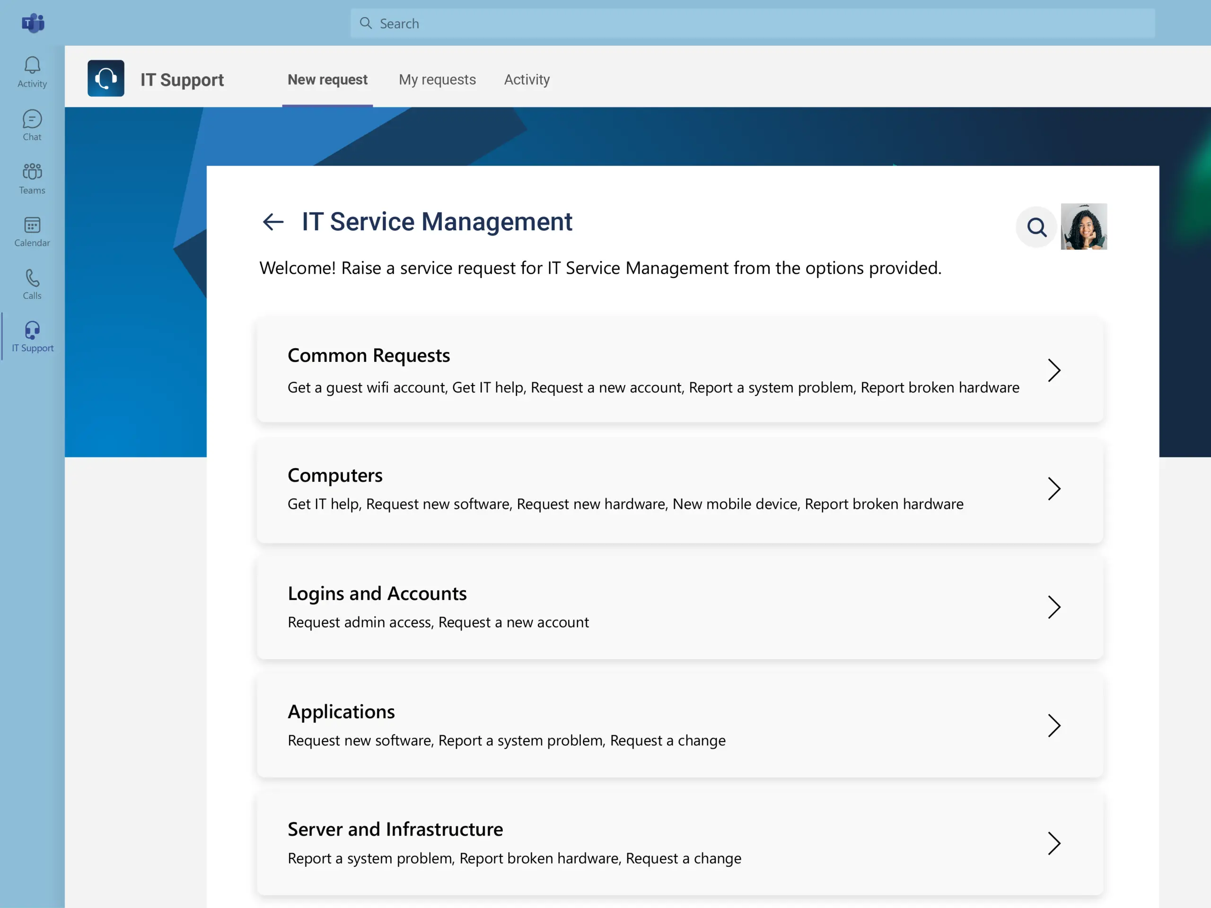The image size is (1211, 908).
Task: Click the 'Welcome! Raise a service request' text
Action: (x=600, y=268)
